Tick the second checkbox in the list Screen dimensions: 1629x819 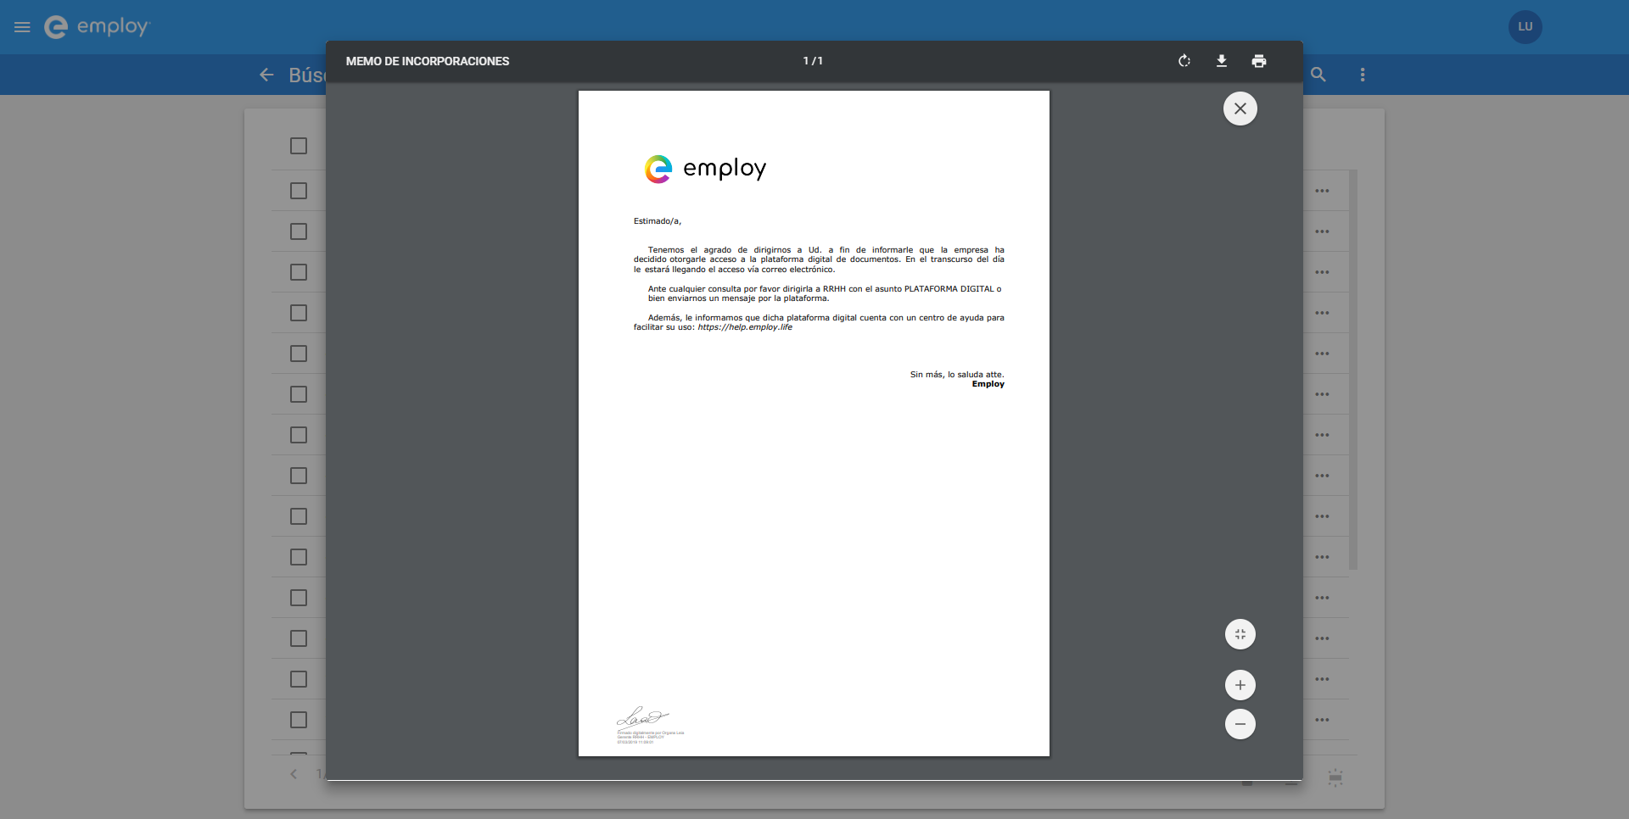(x=299, y=191)
